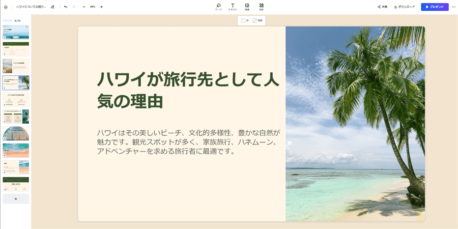Select the テキスト (text) tool
Screen dimensions: 458x229
233,7
